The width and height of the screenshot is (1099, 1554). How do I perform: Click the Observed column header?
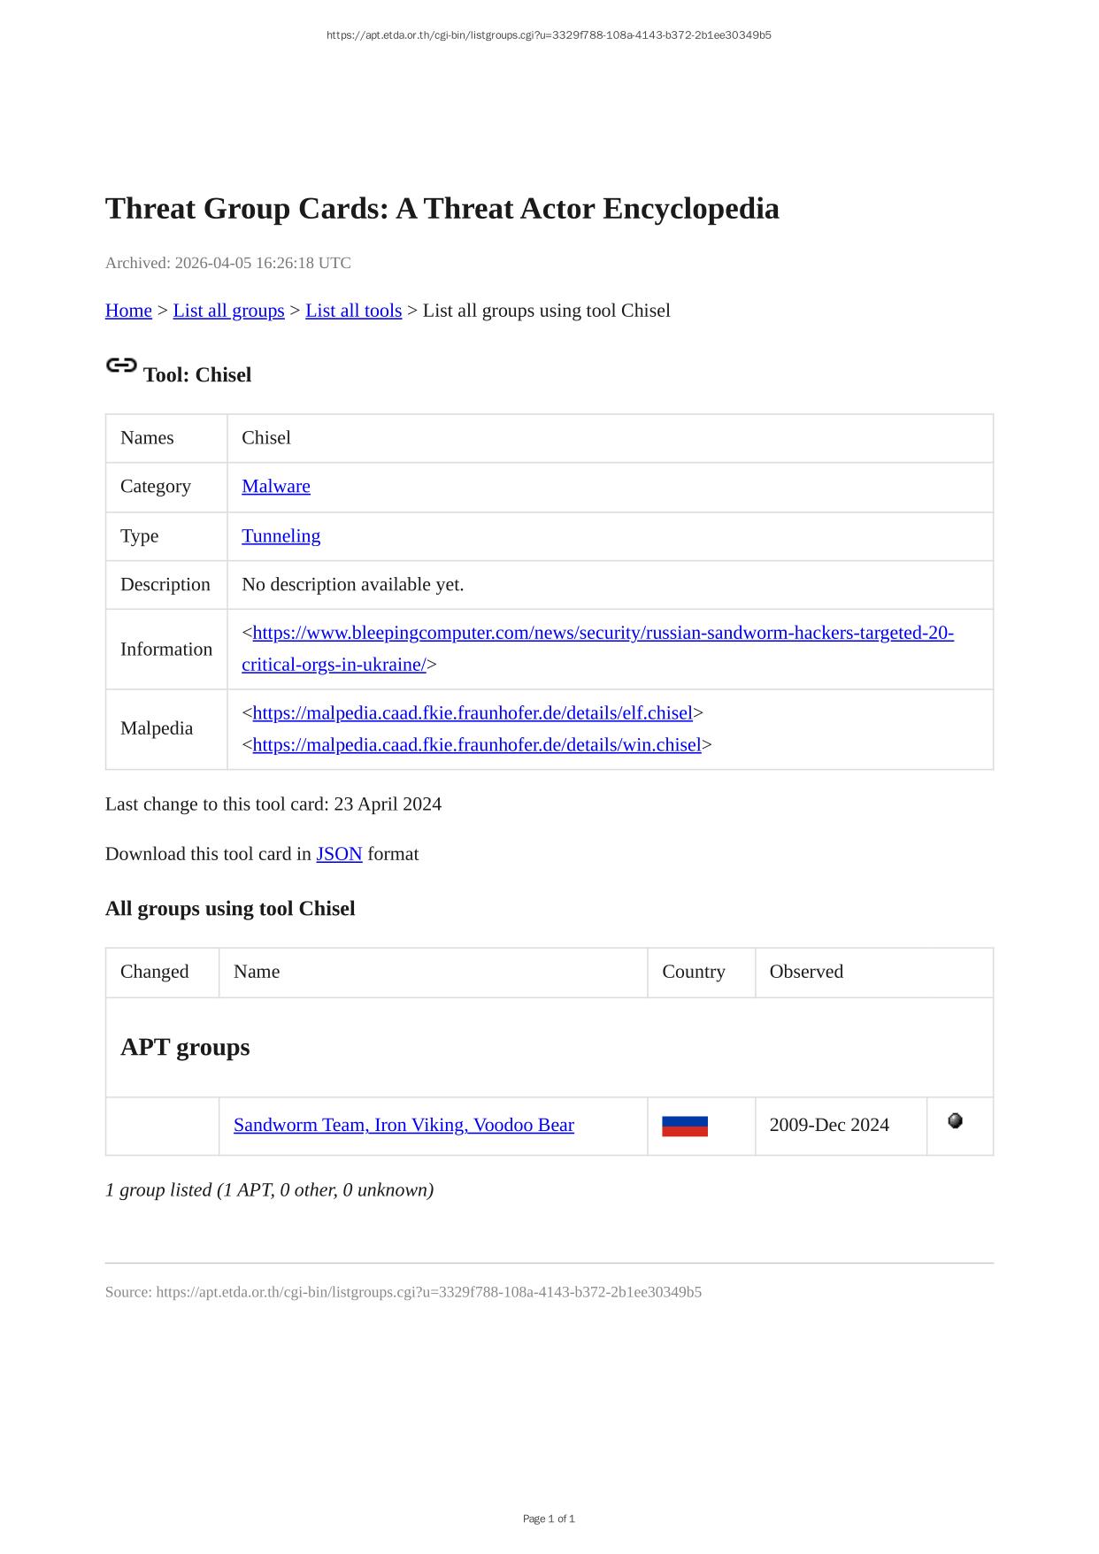point(806,972)
